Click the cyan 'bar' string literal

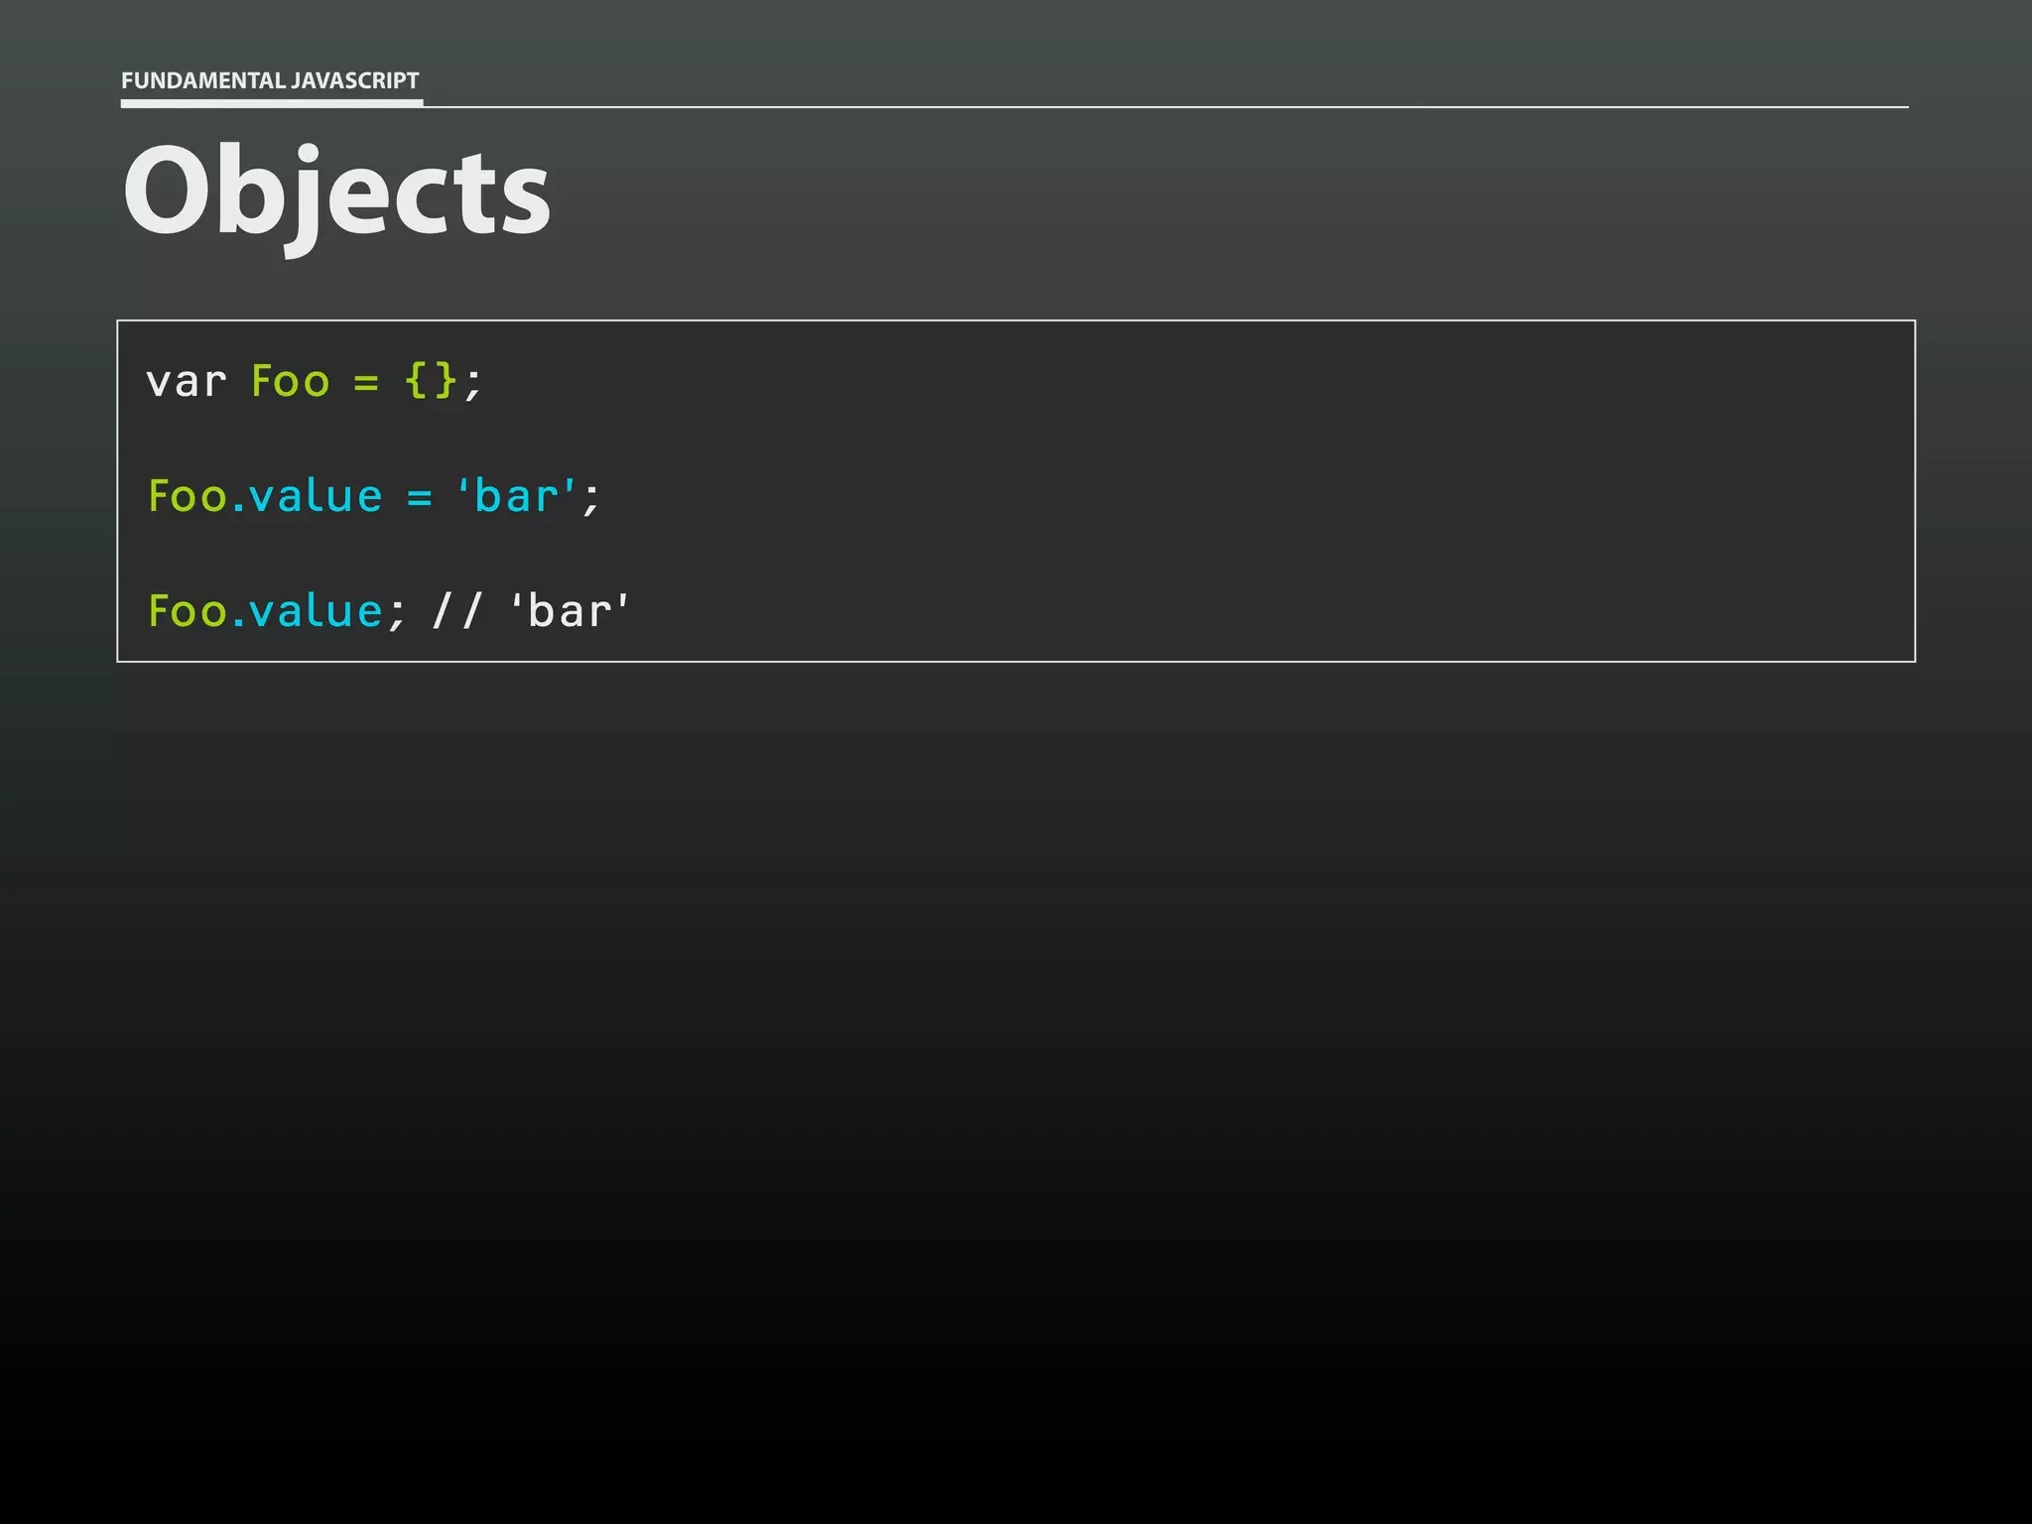pos(517,495)
